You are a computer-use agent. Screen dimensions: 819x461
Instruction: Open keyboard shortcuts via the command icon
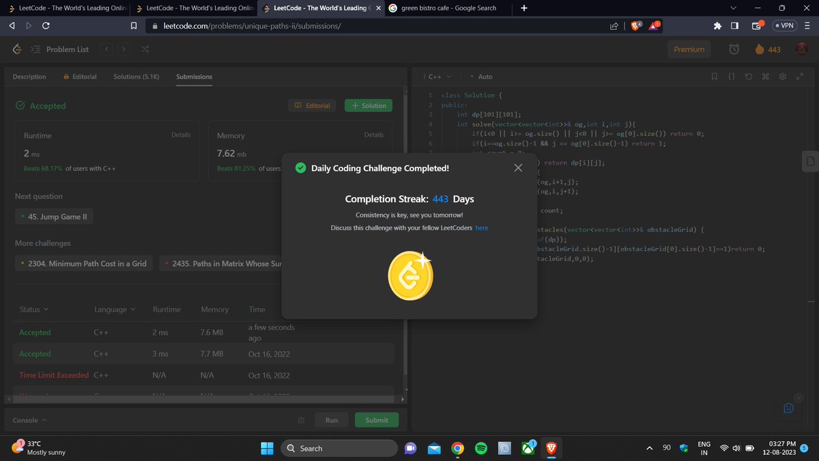click(766, 76)
